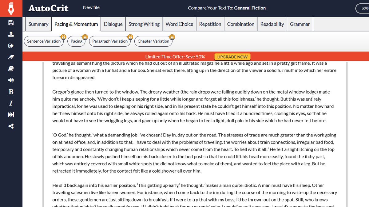Click the skip-forward icon in the sidebar
The height and width of the screenshot is (207, 369).
pos(11,114)
